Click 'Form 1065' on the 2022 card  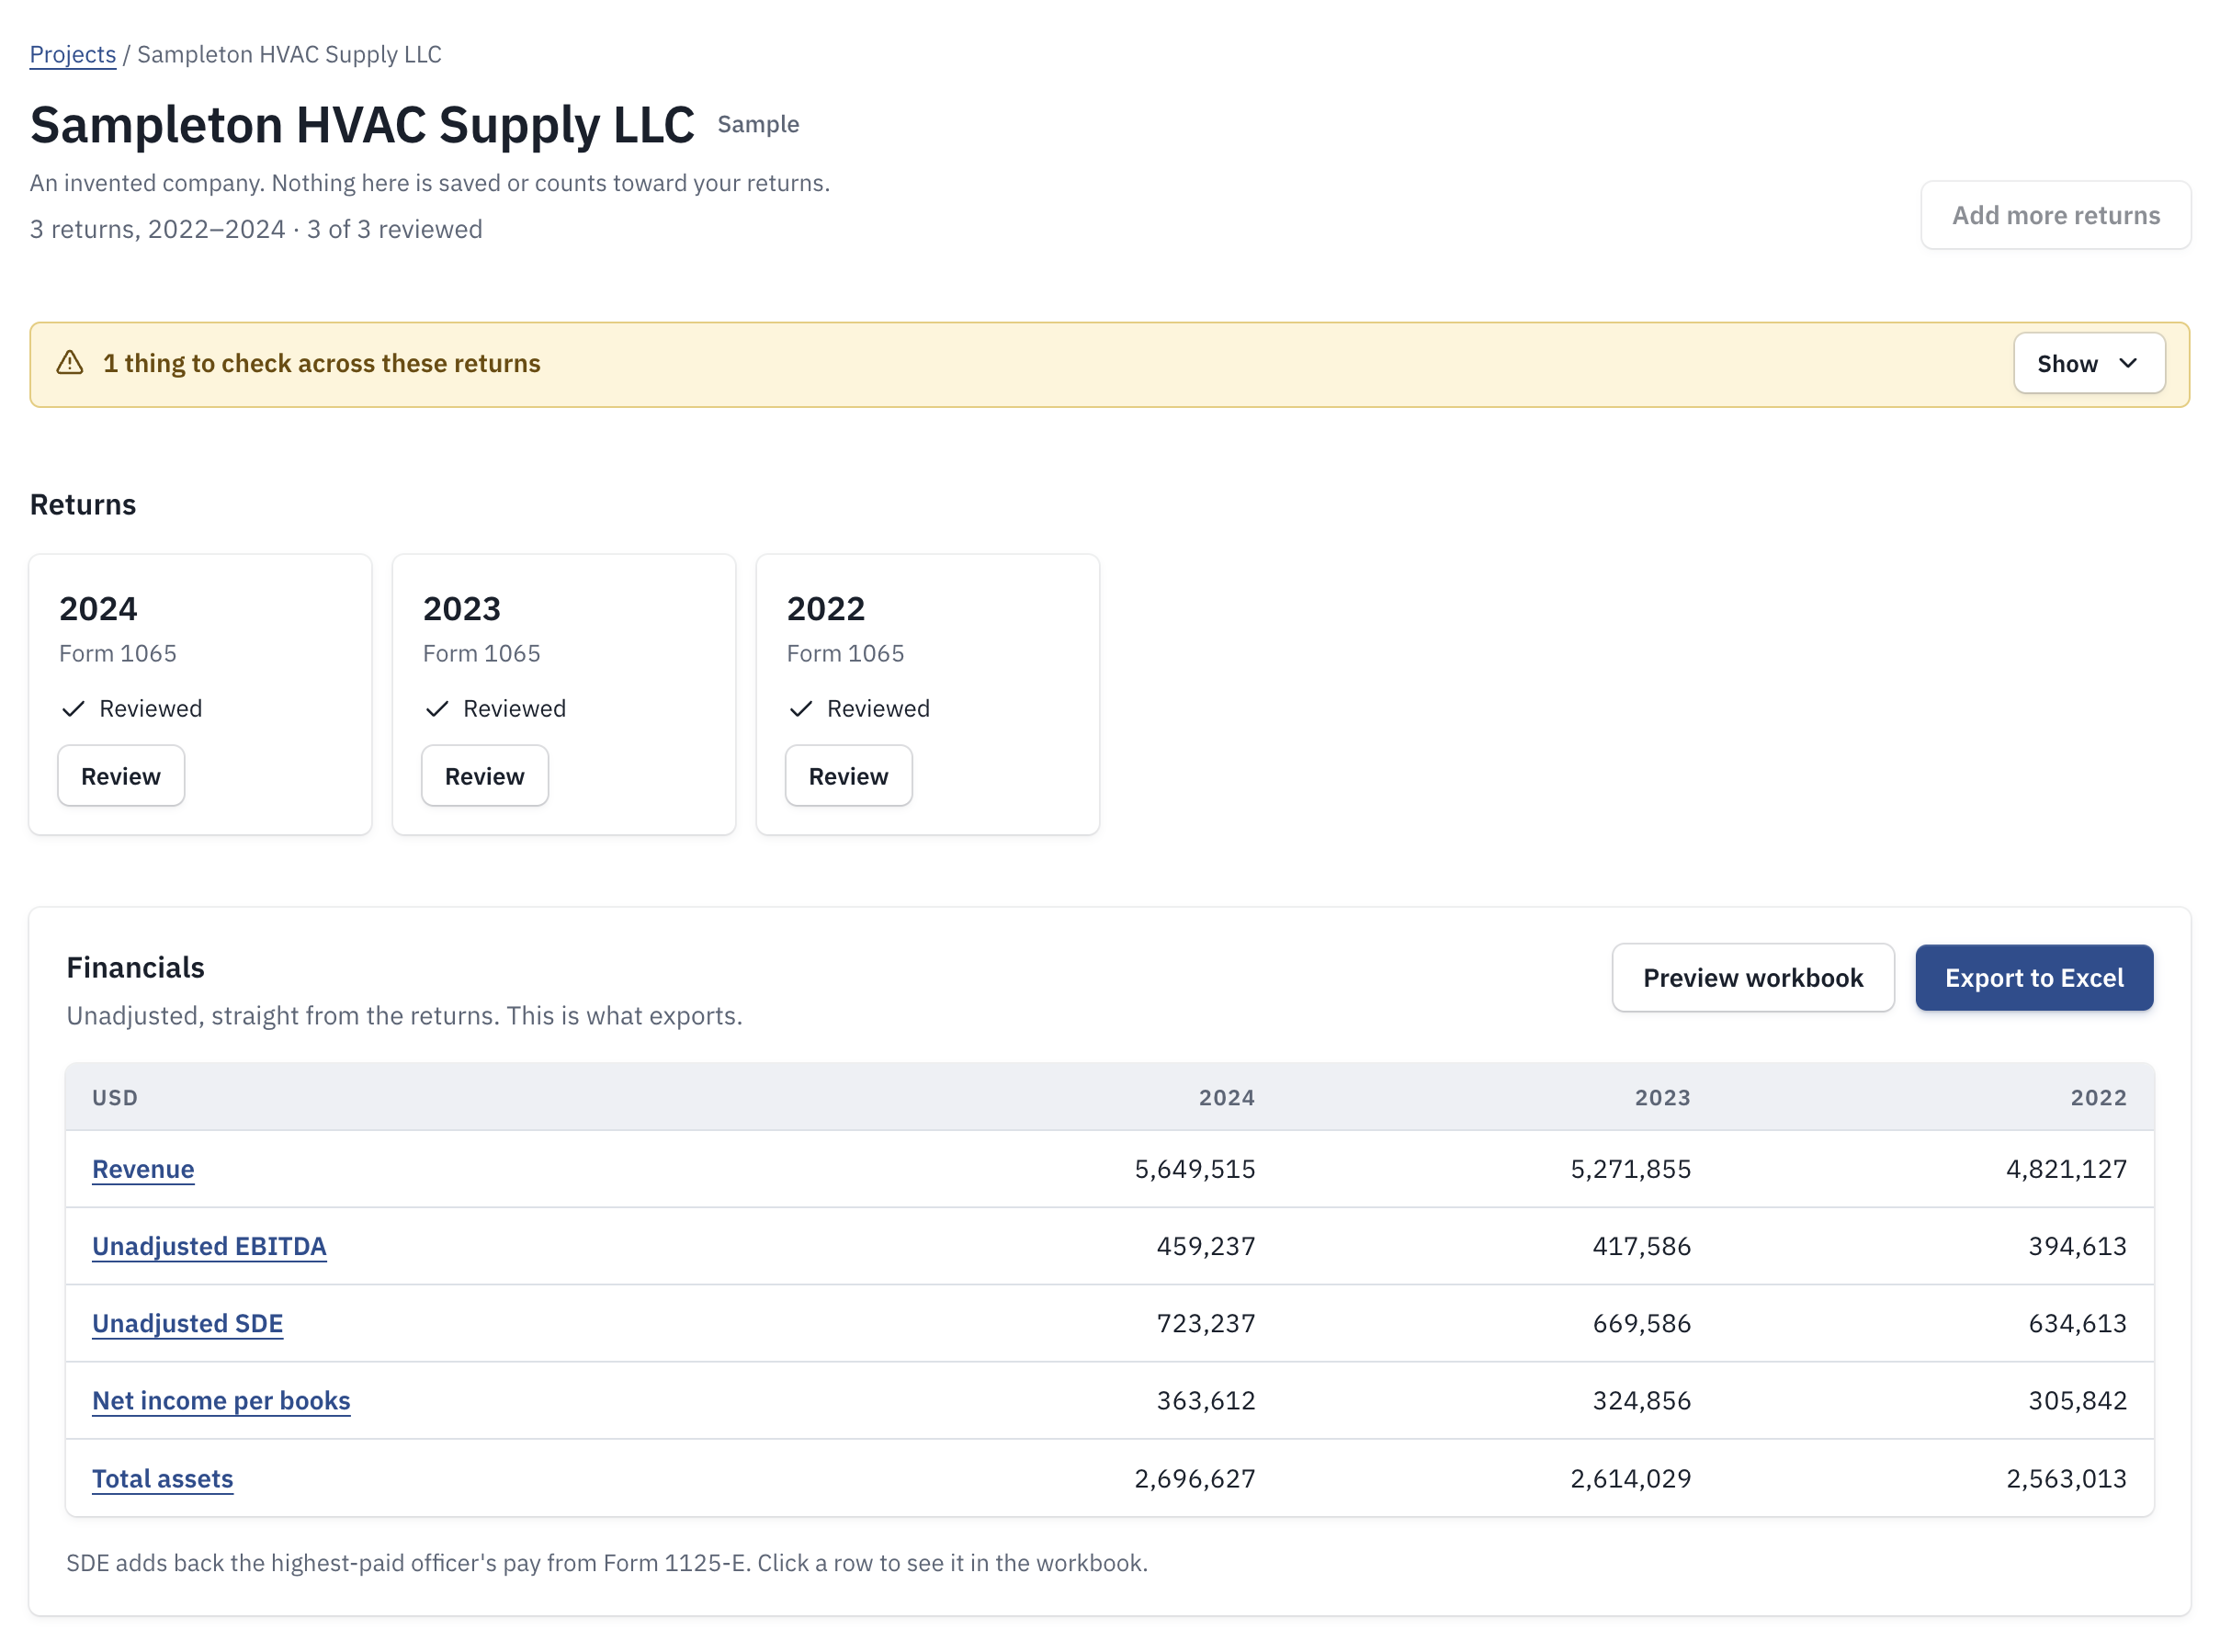[x=845, y=653]
